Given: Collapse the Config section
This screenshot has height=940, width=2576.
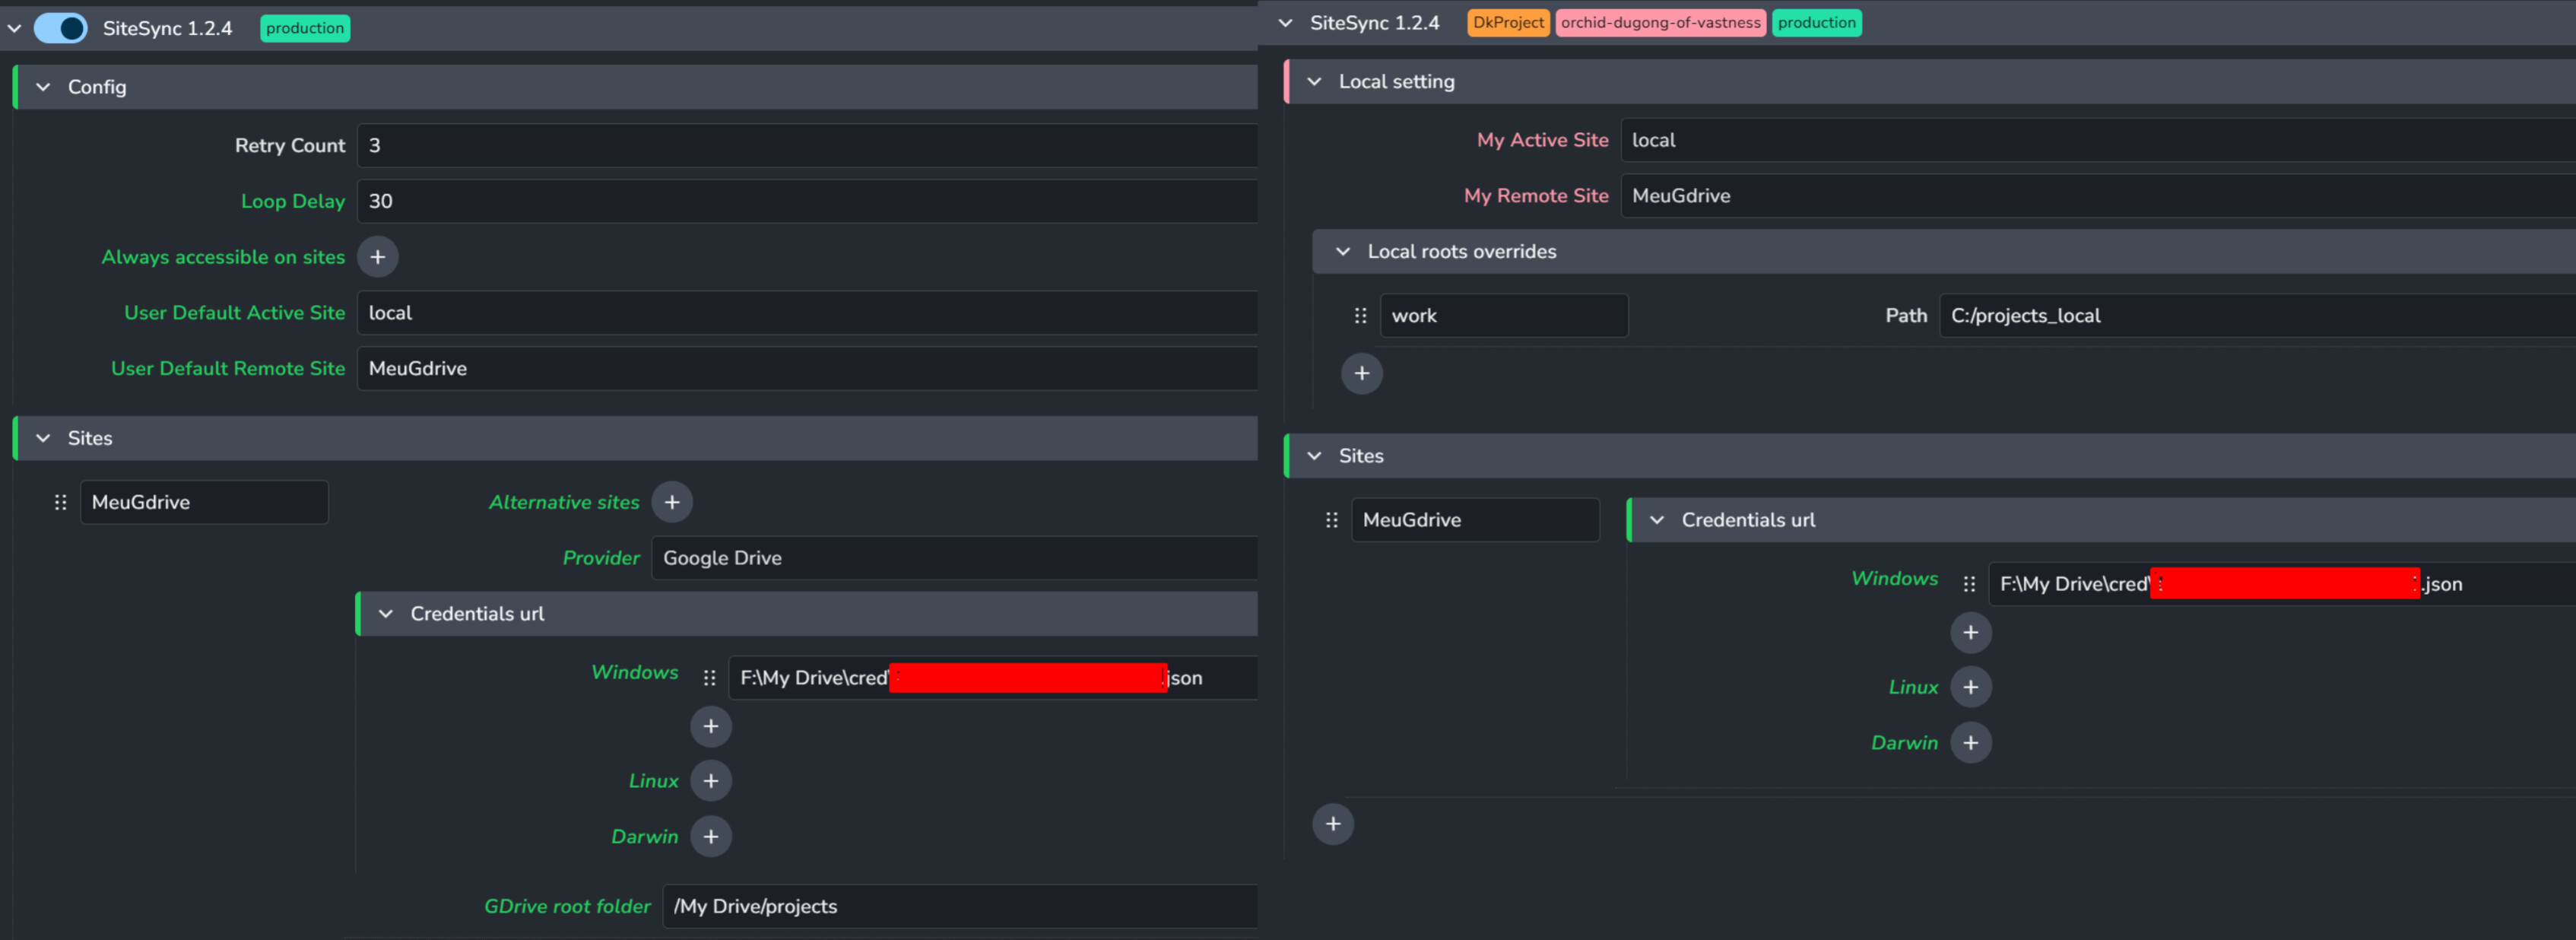Looking at the screenshot, I should tap(43, 87).
